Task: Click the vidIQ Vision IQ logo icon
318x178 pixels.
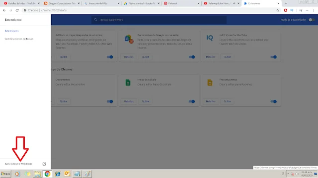Action: (x=210, y=38)
